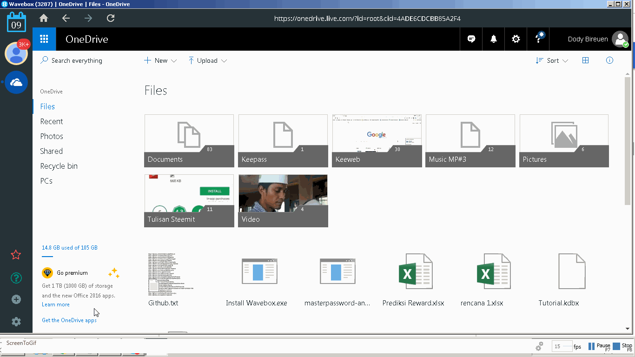Open the Music MP#3 folder
The width and height of the screenshot is (635, 357).
(x=470, y=141)
